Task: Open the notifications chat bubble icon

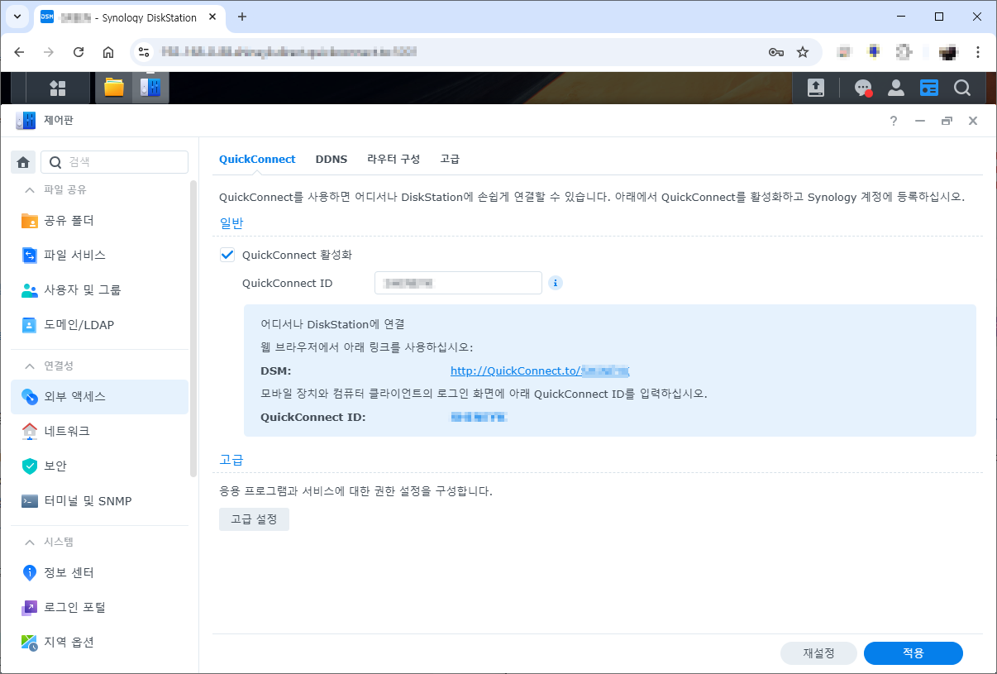Action: tap(863, 88)
